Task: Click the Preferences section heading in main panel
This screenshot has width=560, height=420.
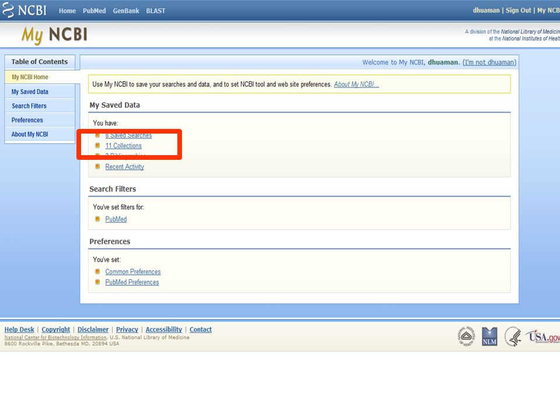Action: (x=110, y=242)
